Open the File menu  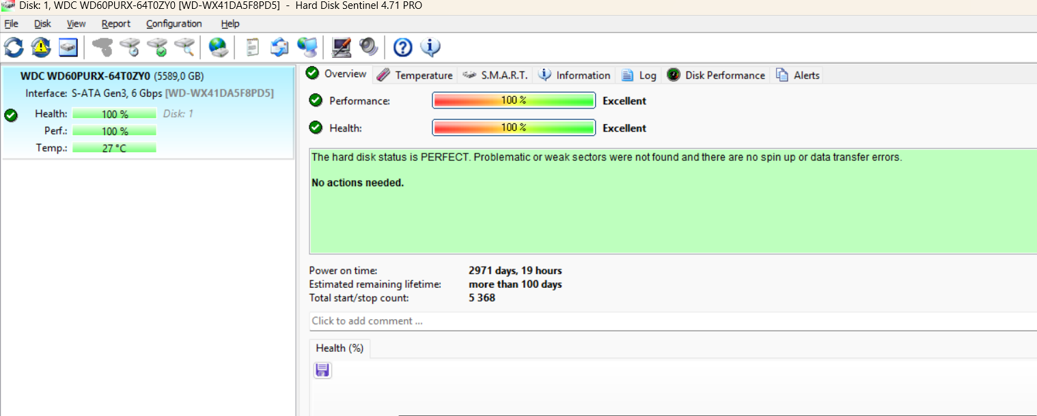click(11, 23)
